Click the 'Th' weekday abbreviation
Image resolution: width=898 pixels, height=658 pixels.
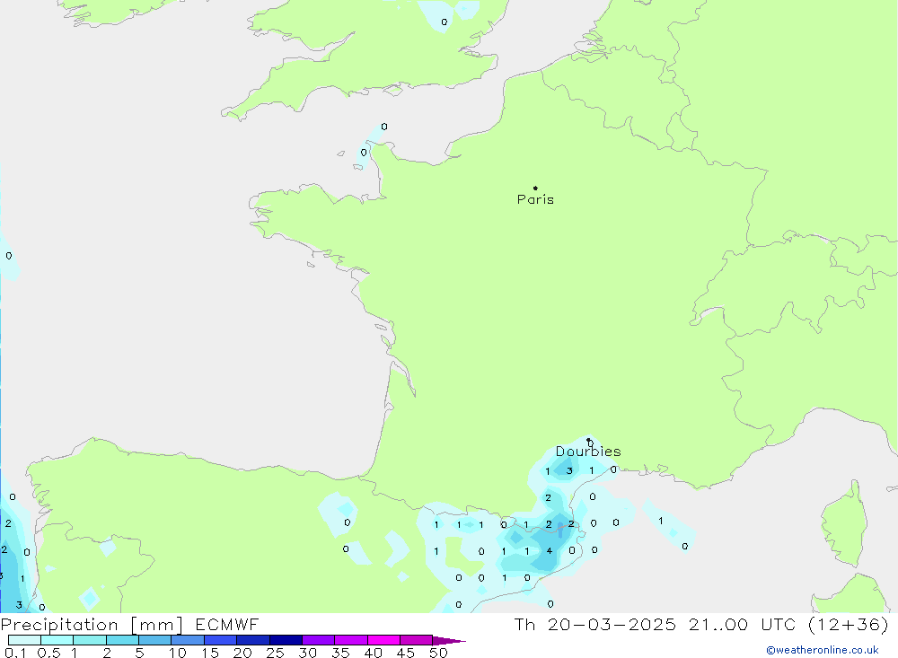(x=524, y=624)
